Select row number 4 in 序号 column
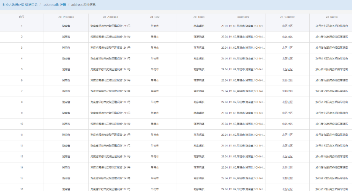This screenshot has width=352, height=191. (22, 59)
